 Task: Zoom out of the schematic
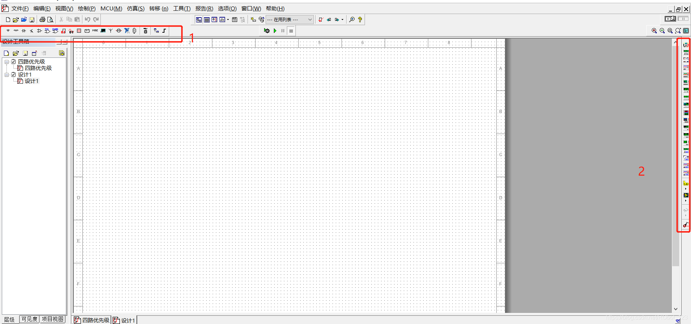(x=662, y=31)
